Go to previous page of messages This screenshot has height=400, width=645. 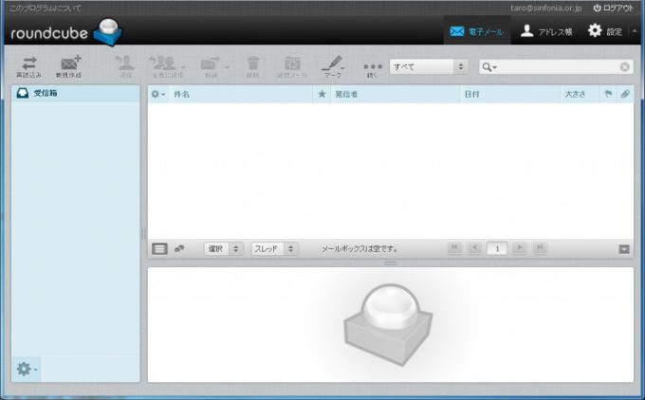[x=474, y=248]
